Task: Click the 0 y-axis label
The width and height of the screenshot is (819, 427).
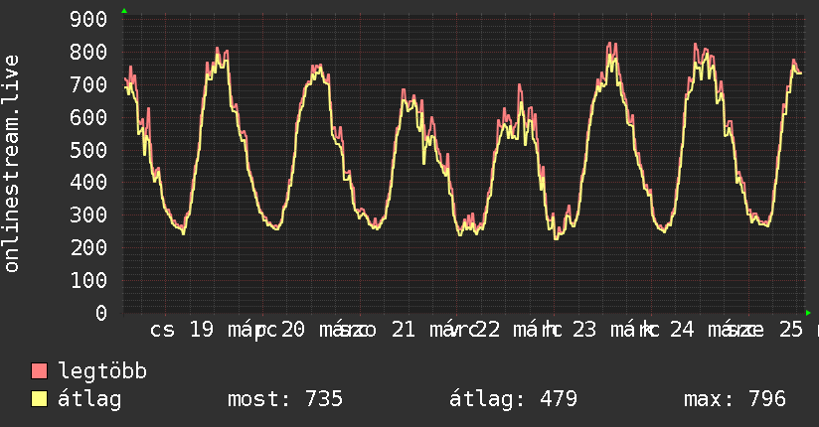Action: (x=101, y=313)
